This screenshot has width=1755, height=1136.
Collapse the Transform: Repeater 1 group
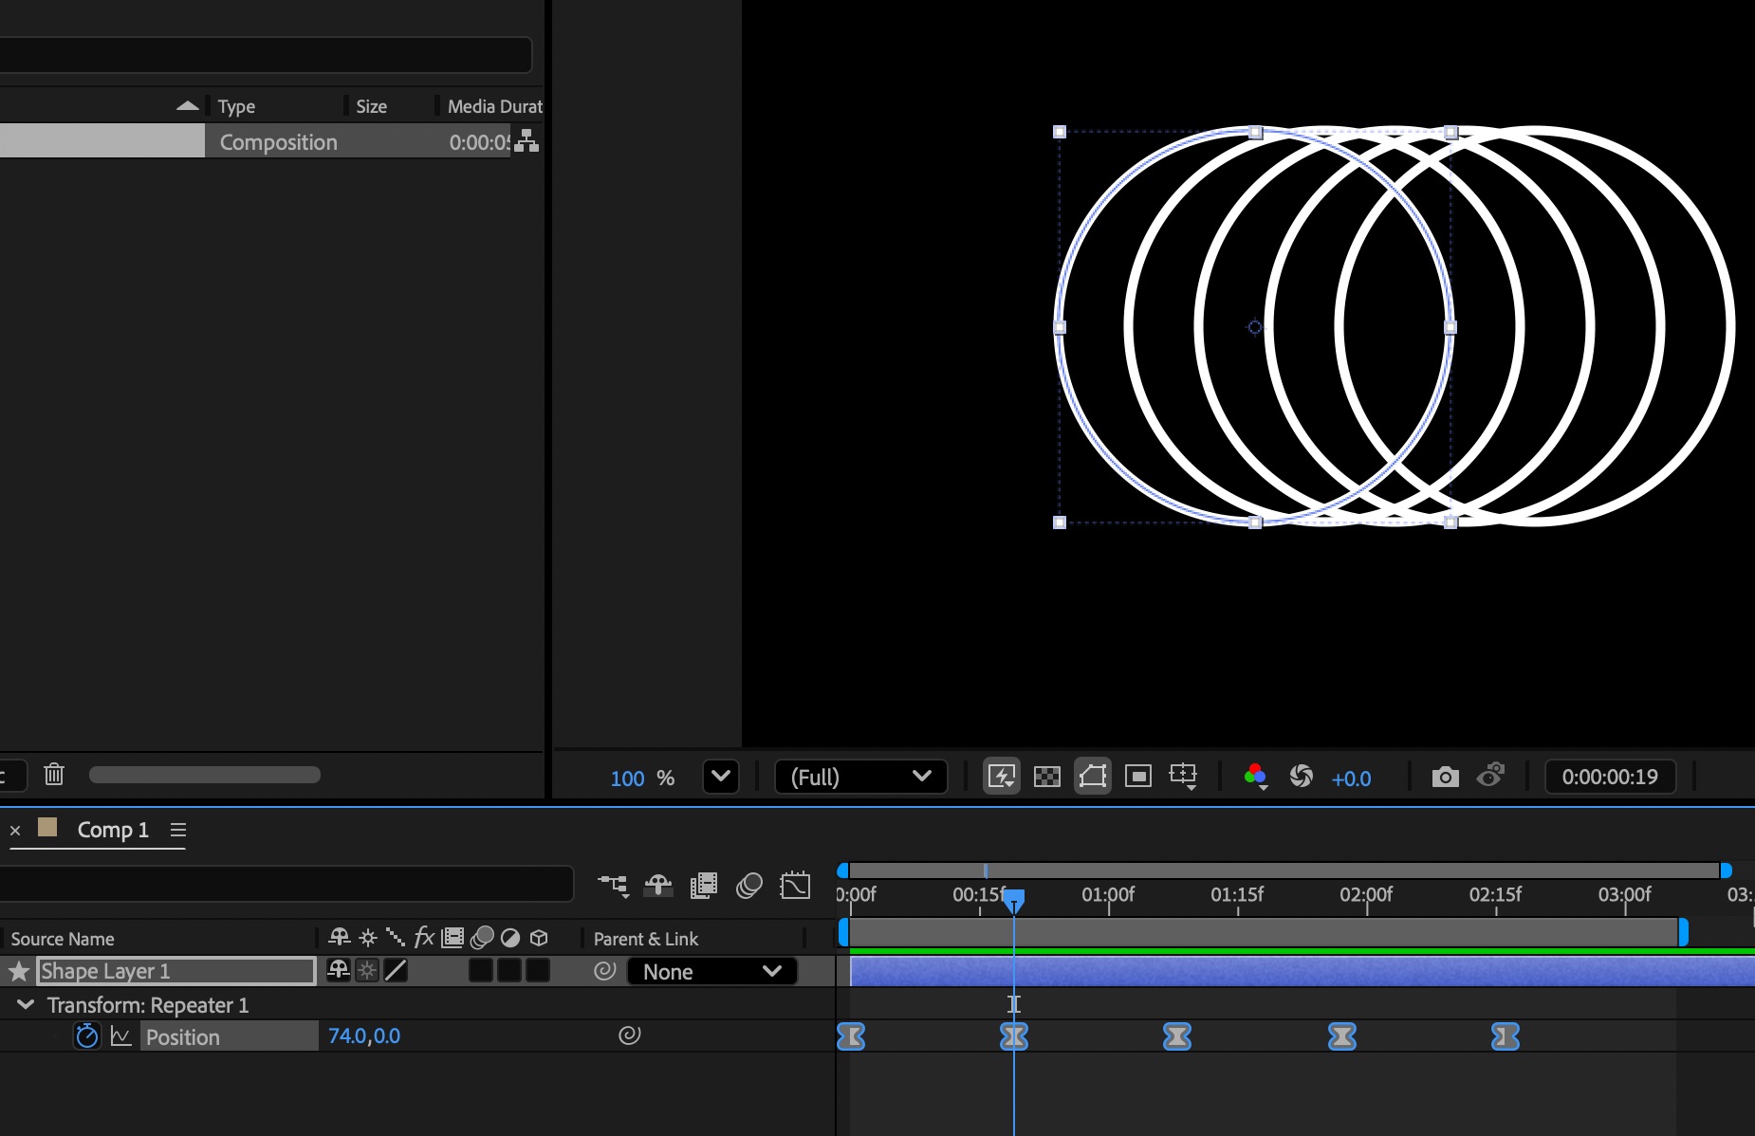click(x=26, y=1004)
